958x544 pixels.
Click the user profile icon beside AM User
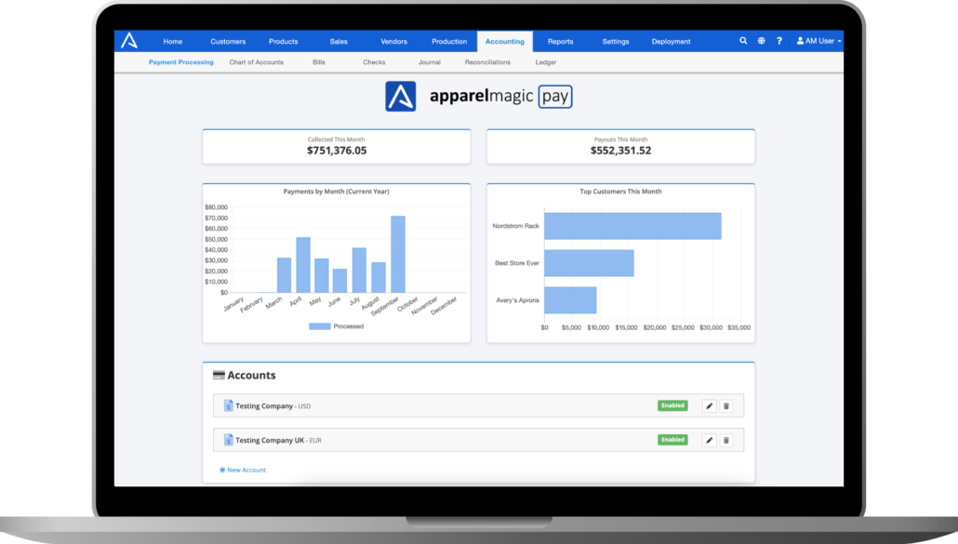(x=800, y=41)
